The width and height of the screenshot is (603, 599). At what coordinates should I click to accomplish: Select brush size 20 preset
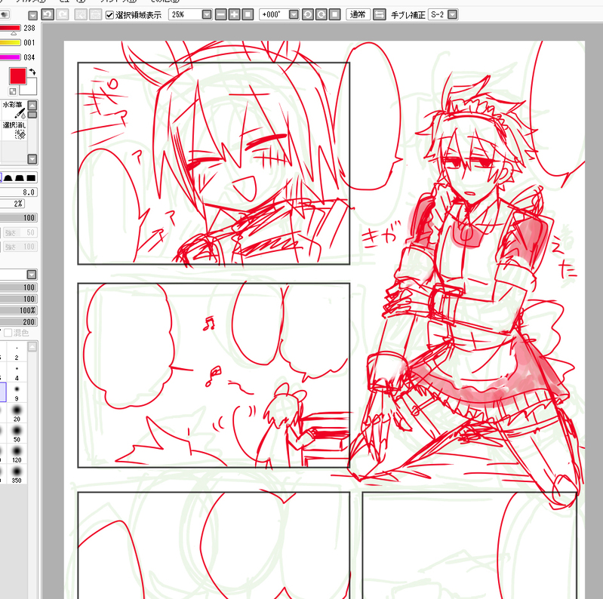pos(17,413)
